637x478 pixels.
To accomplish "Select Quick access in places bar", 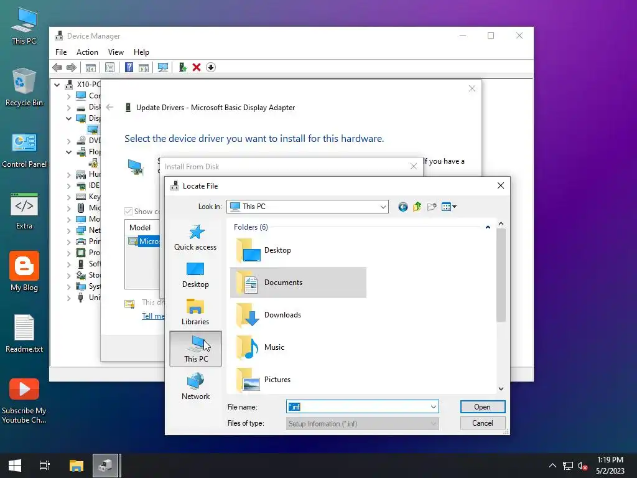I will click(x=195, y=238).
